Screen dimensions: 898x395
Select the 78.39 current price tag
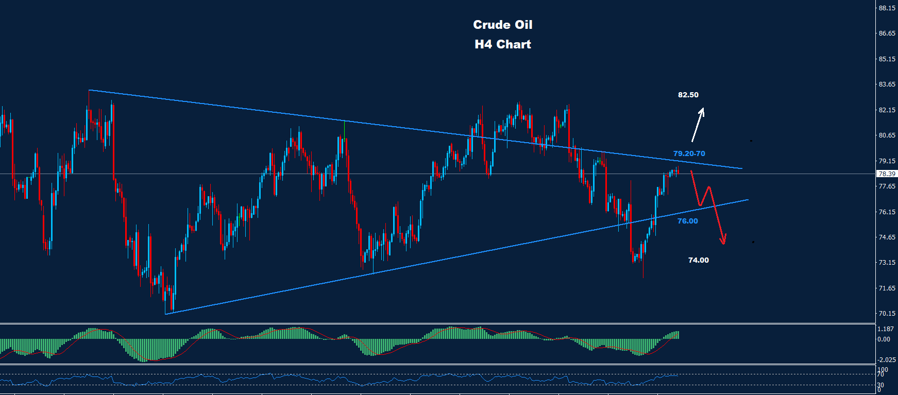pos(886,174)
